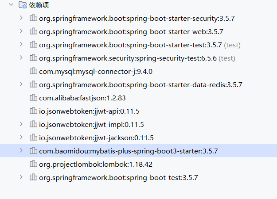Click library icon of spring-security-test

tap(33, 58)
